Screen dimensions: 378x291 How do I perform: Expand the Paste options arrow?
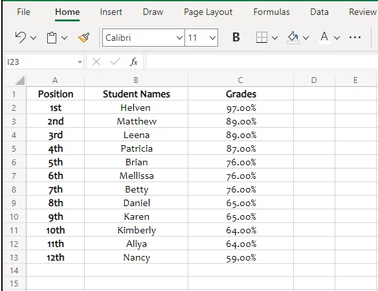[64, 38]
